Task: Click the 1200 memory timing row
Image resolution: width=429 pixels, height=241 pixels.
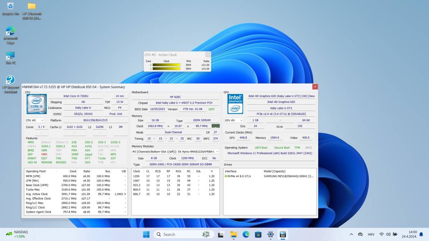Action: click(x=176, y=176)
